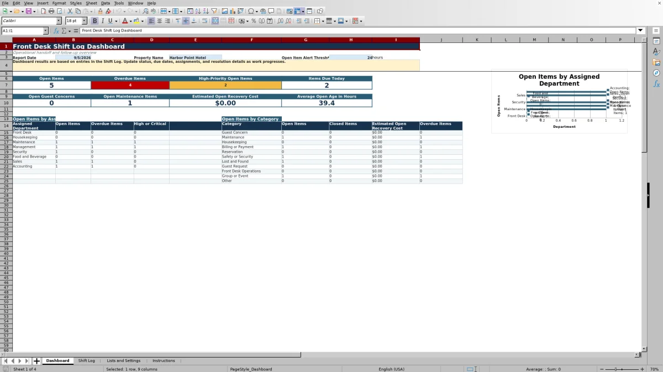Image resolution: width=663 pixels, height=372 pixels.
Task: Open the File menu
Action: point(5,3)
